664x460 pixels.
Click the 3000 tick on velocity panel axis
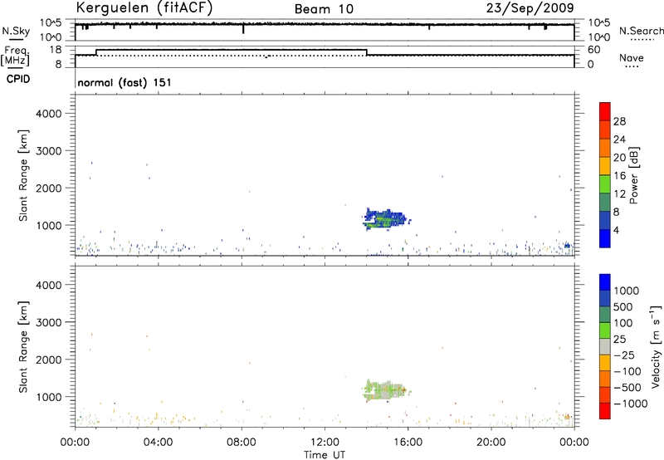(49, 322)
